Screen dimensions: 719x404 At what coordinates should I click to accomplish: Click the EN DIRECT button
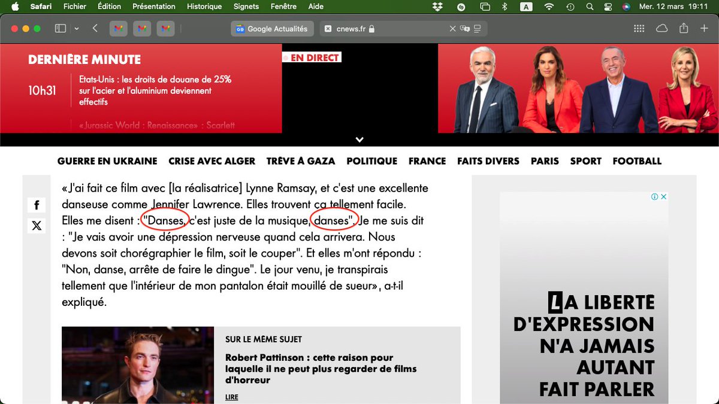312,57
